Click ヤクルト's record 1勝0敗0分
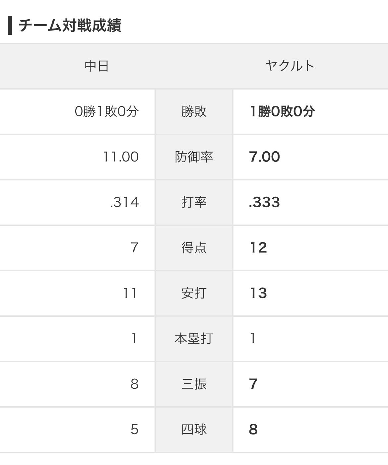 [282, 111]
